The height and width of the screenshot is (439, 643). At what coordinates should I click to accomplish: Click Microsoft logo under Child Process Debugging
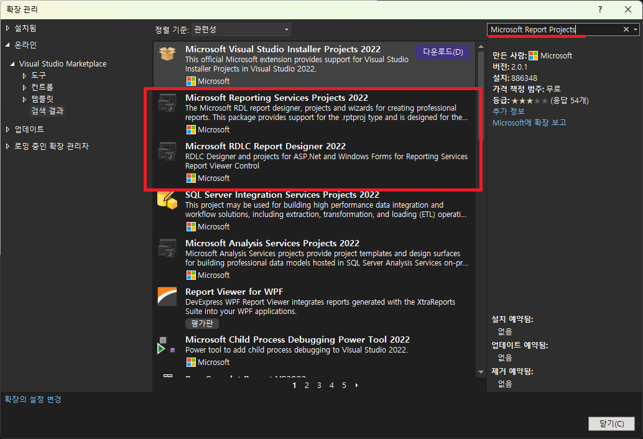pyautogui.click(x=191, y=362)
